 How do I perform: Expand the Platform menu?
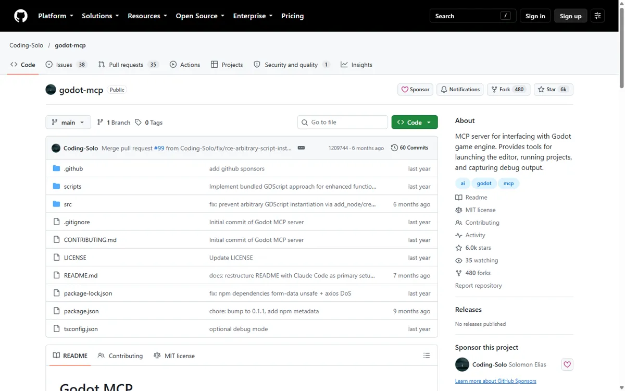[x=56, y=16]
